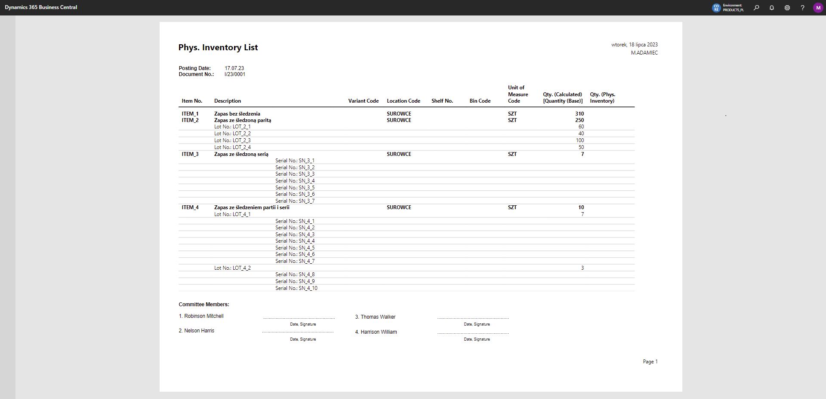Open the help question mark icon

(x=802, y=8)
